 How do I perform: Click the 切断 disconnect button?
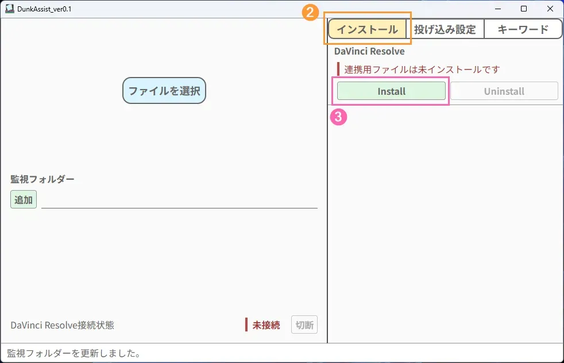pyautogui.click(x=304, y=325)
